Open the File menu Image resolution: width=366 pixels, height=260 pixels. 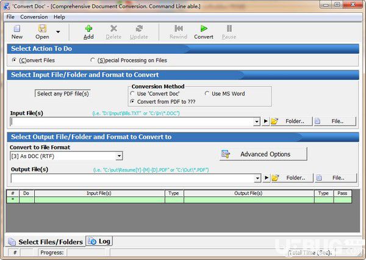tap(10, 17)
